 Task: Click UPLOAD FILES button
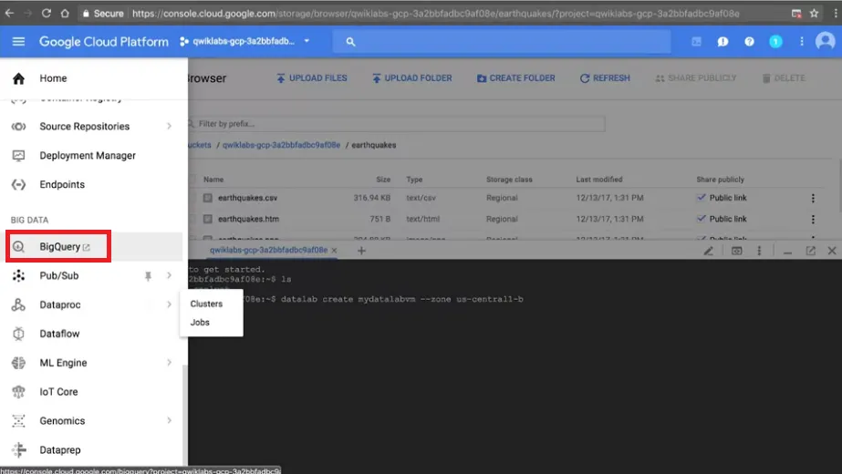(x=311, y=78)
